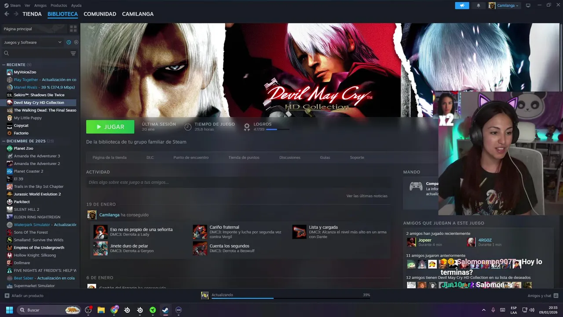Click the library search magnifier icon
563x317 pixels.
pos(6,53)
